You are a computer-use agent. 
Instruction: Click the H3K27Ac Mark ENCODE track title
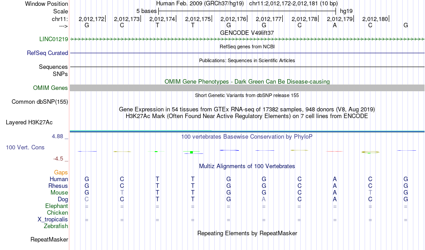click(x=246, y=116)
